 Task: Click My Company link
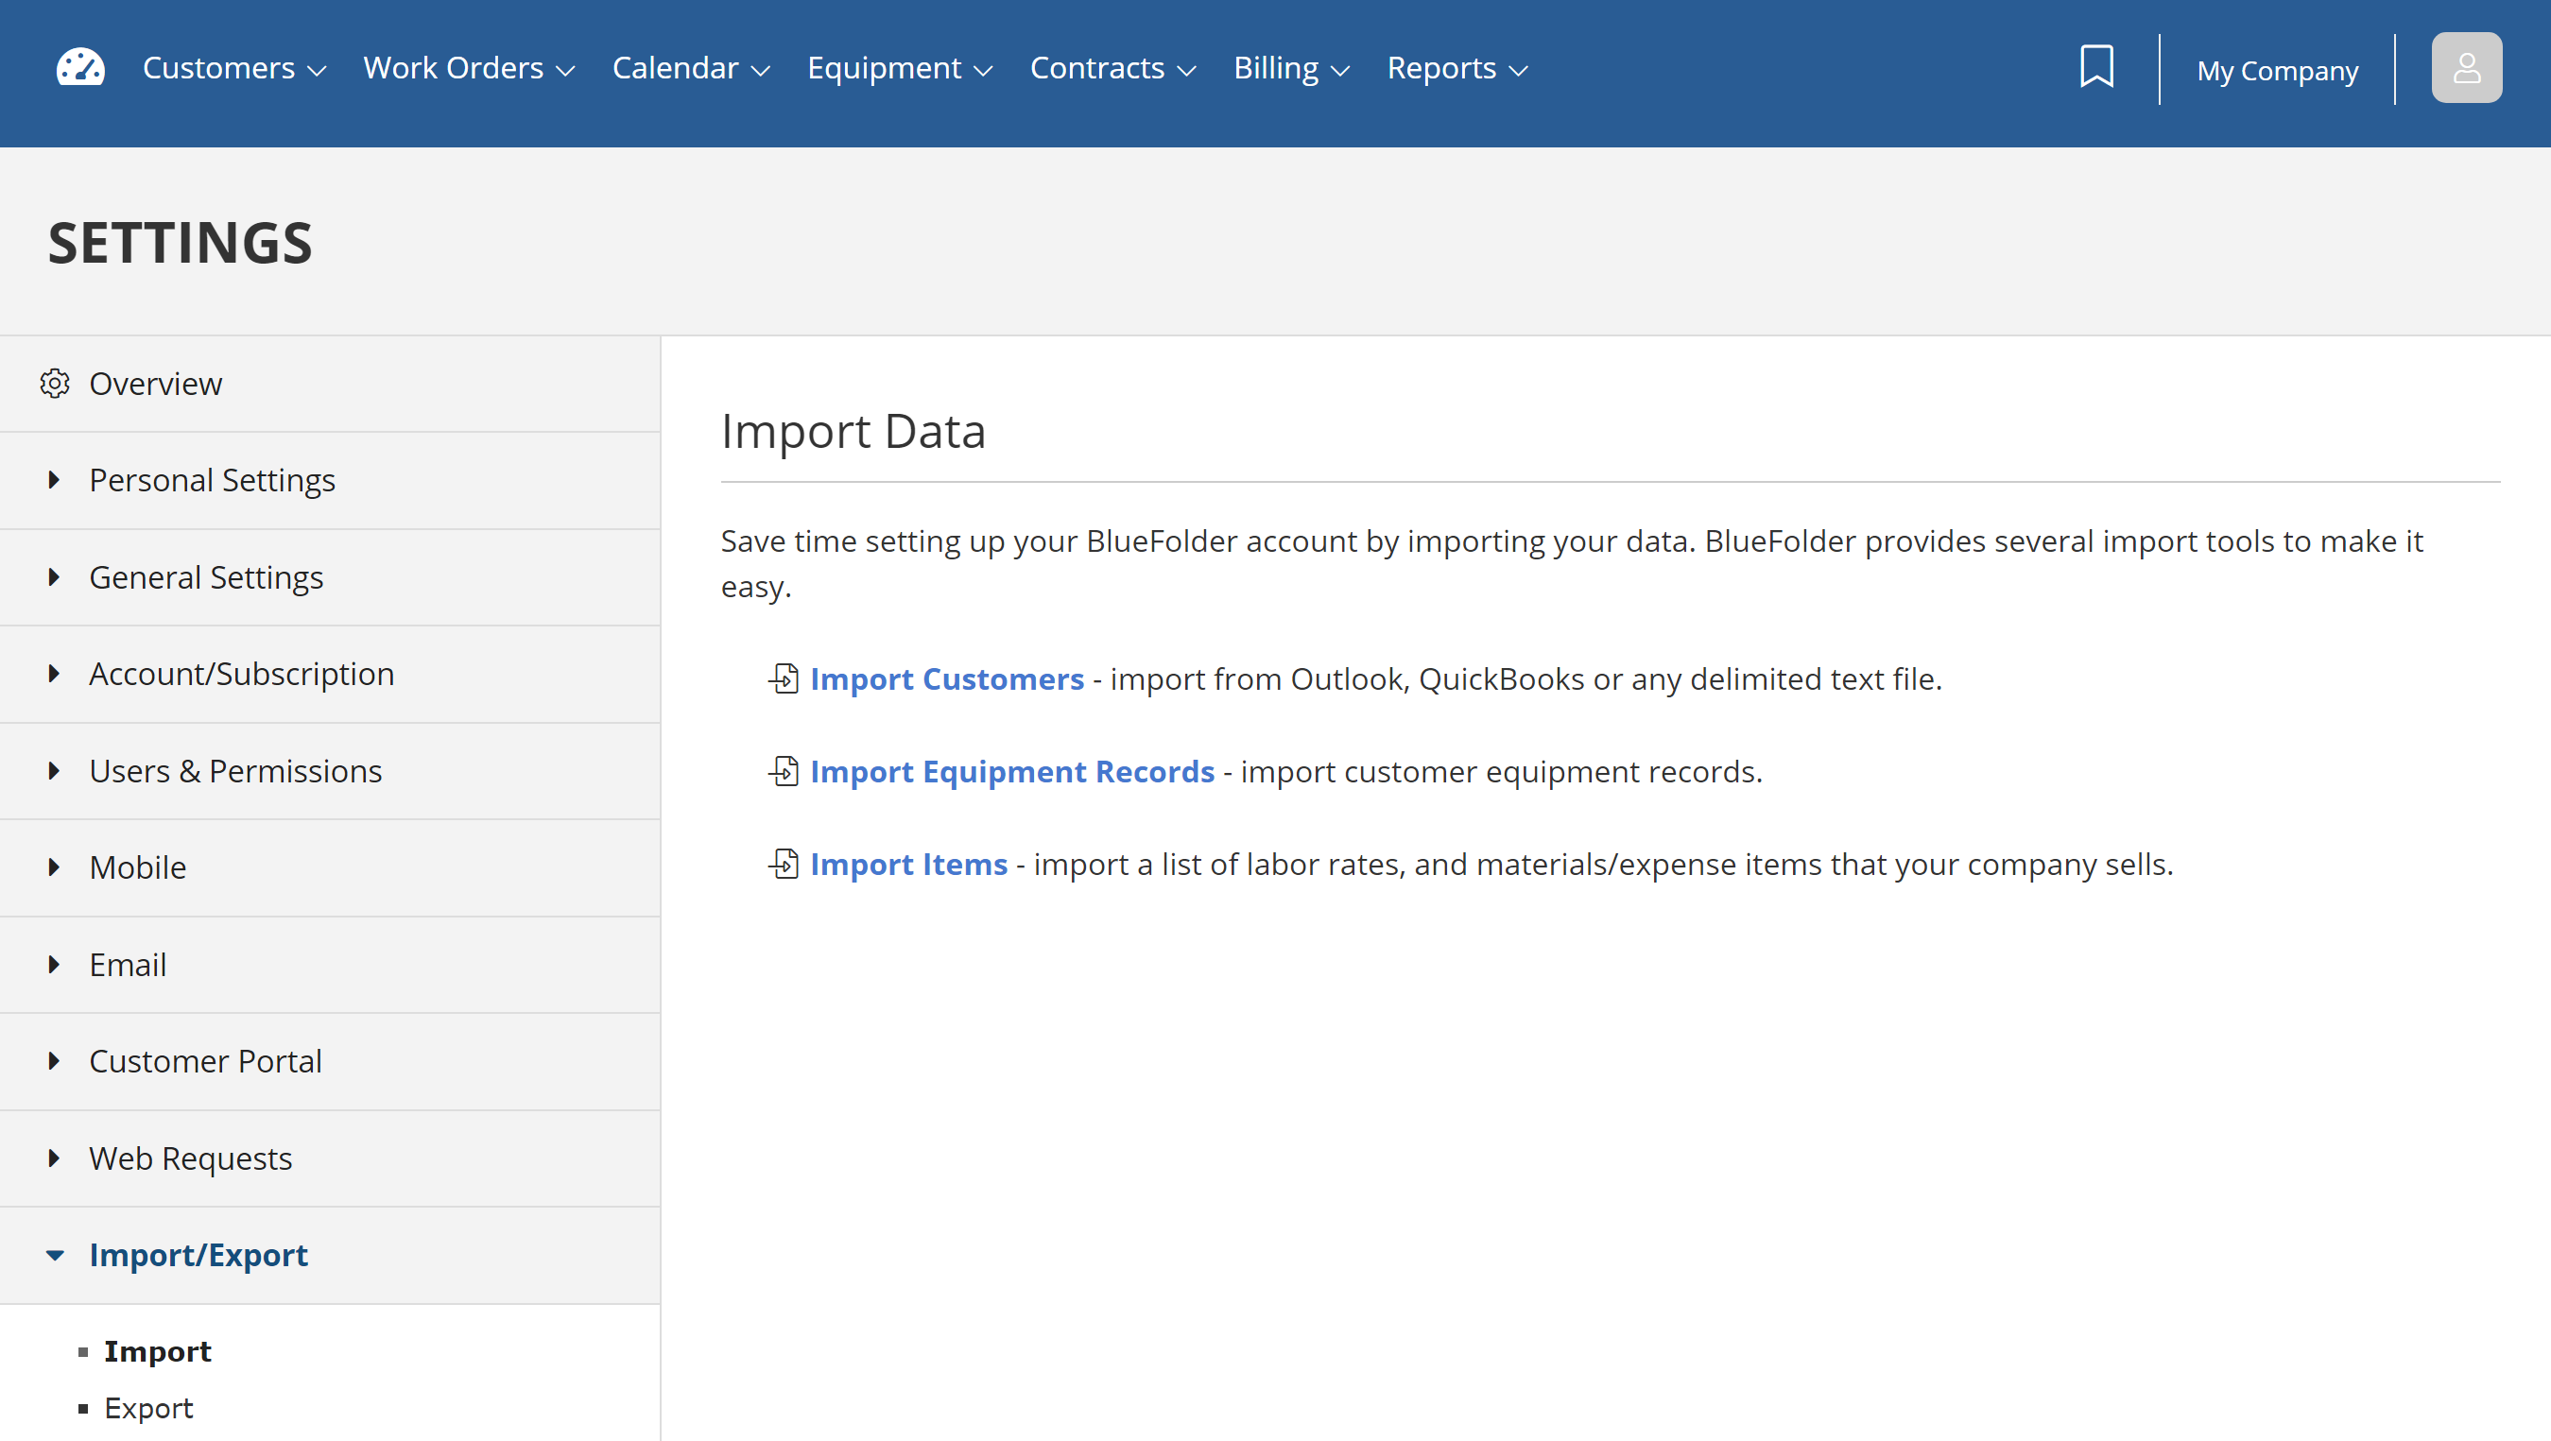click(2277, 70)
